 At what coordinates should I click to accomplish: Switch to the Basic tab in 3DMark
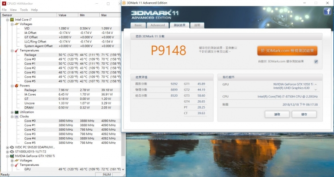(138, 25)
